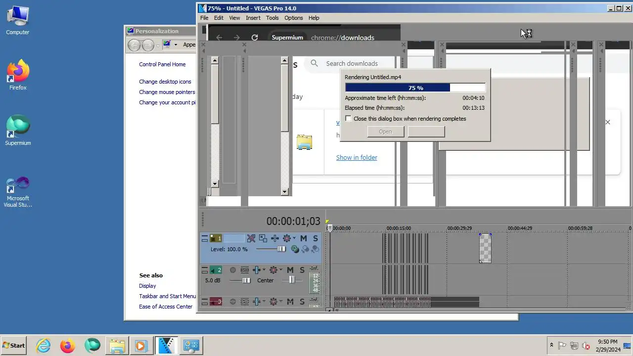The image size is (633, 356).
Task: Click the Start button
Action: tap(14, 346)
